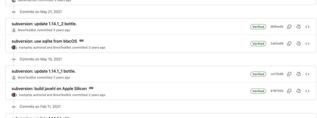View file at commit 9f0f93b
317x118 pixels.
coord(298,91)
